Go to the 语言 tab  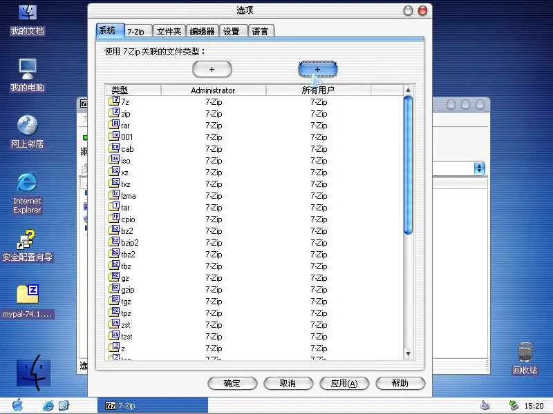261,31
